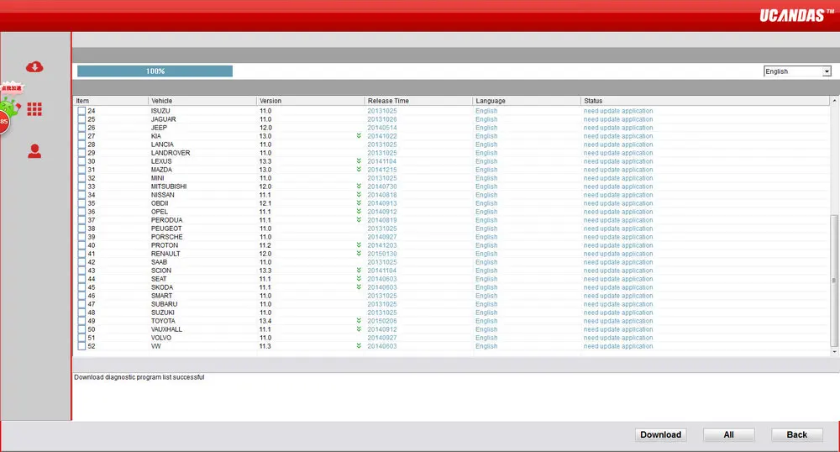
Task: Click the 100% progress bar
Action: coord(155,71)
